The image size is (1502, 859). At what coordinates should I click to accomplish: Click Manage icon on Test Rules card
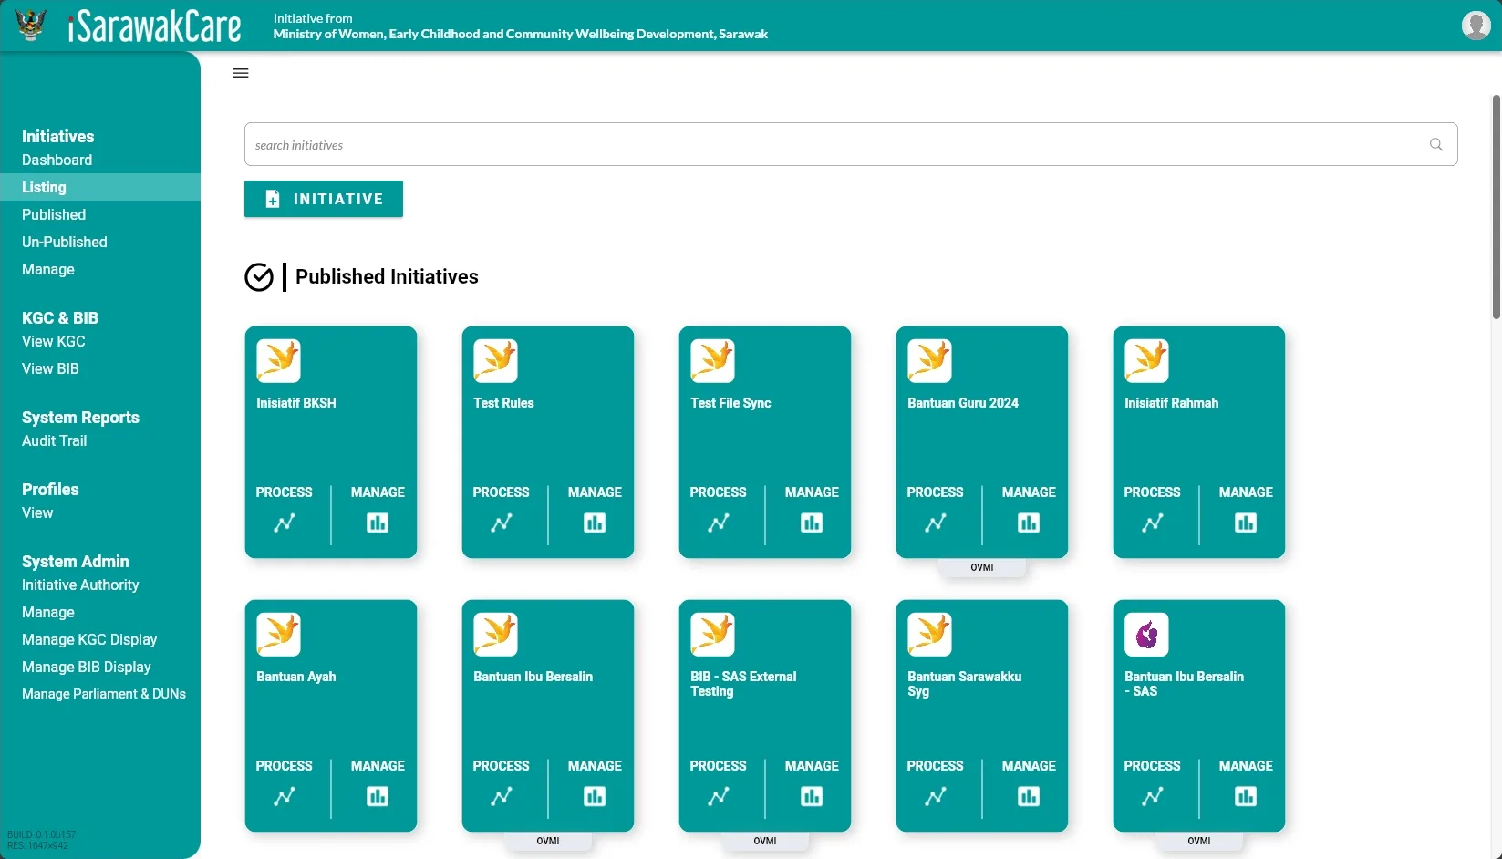point(595,523)
